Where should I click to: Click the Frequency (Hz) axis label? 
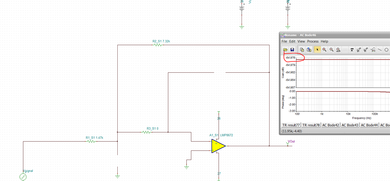click(x=361, y=118)
